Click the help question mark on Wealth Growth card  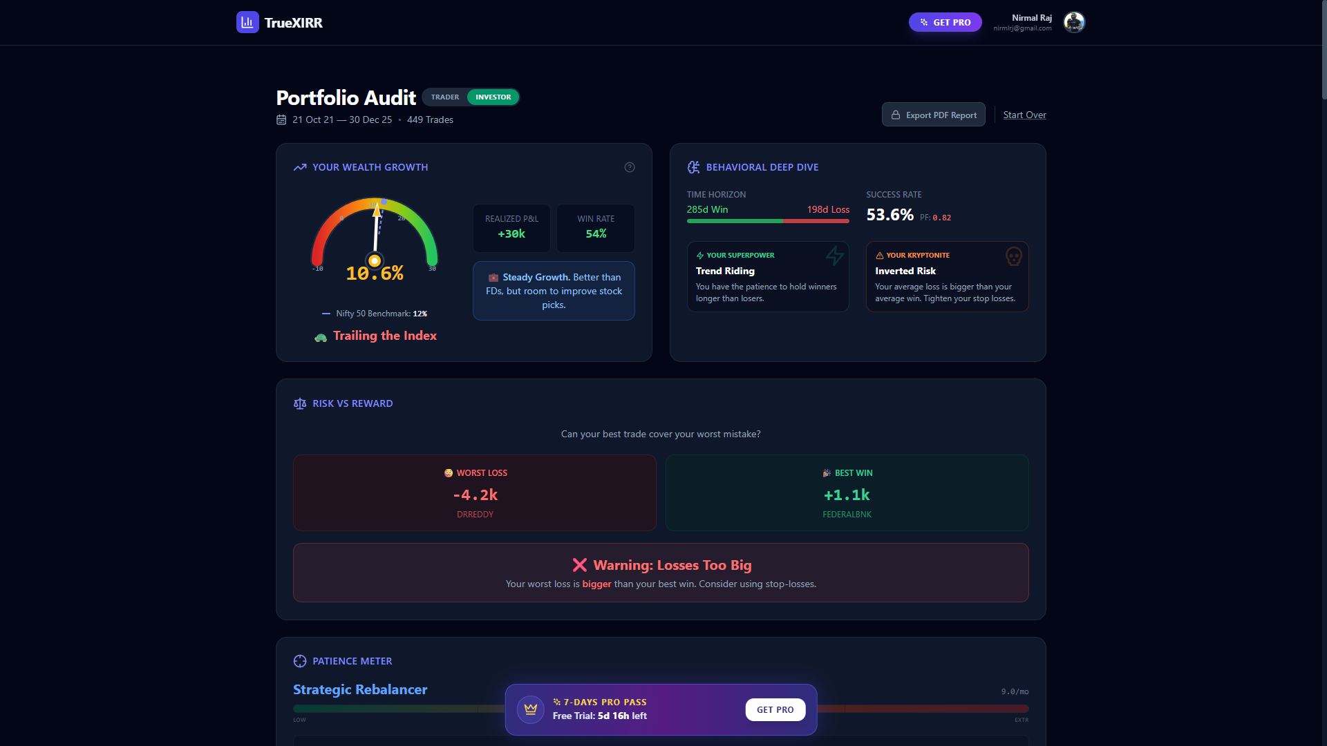pyautogui.click(x=630, y=167)
